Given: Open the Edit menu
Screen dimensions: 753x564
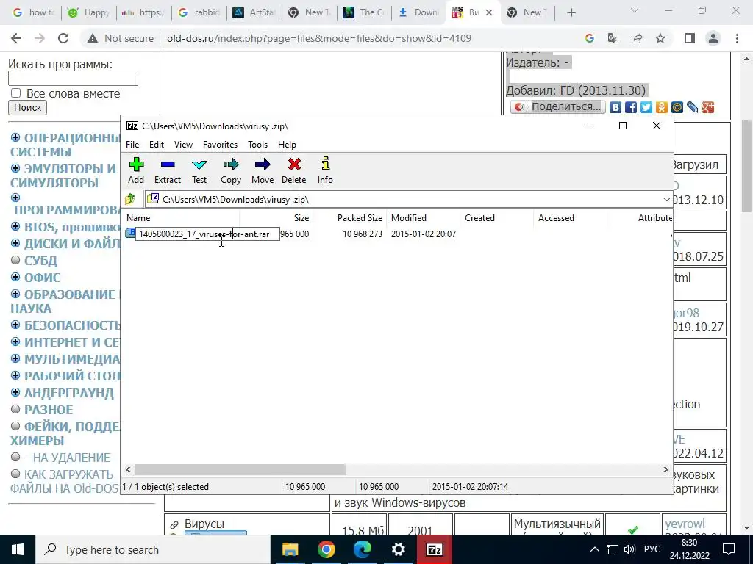Looking at the screenshot, I should [x=157, y=145].
